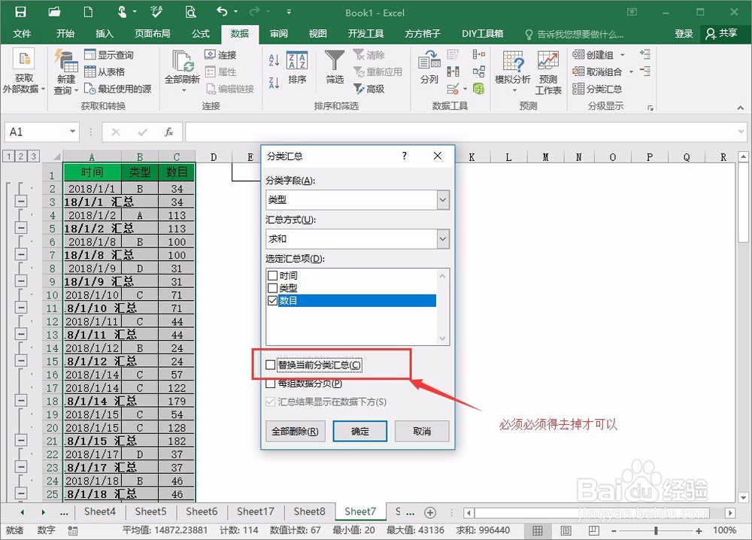The width and height of the screenshot is (752, 540).
Task: Switch to Page Layout view in status bar
Action: 566,530
